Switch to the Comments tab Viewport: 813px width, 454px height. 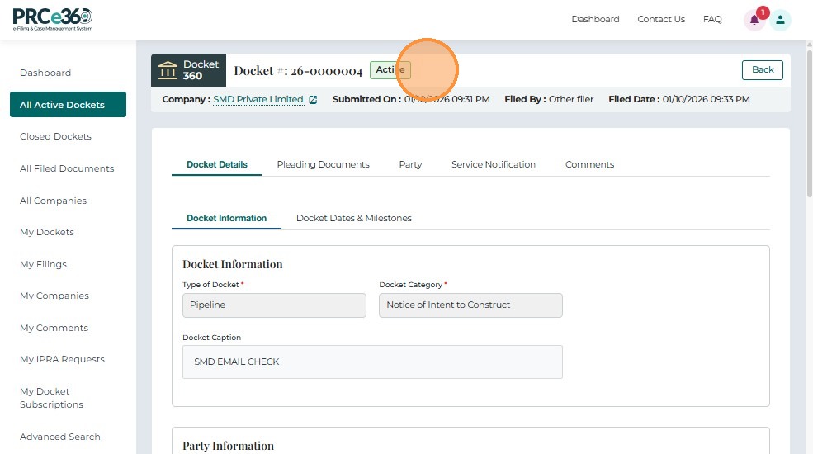click(589, 165)
